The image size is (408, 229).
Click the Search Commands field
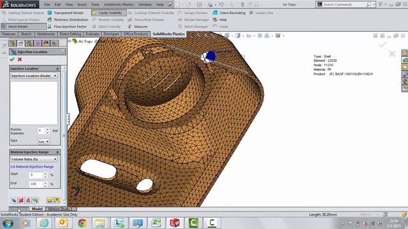click(x=344, y=4)
